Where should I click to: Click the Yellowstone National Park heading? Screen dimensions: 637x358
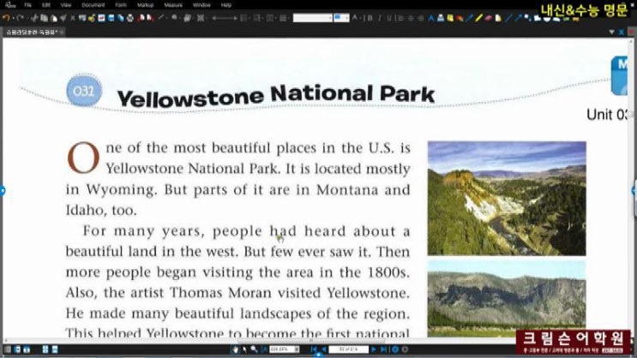(x=276, y=96)
